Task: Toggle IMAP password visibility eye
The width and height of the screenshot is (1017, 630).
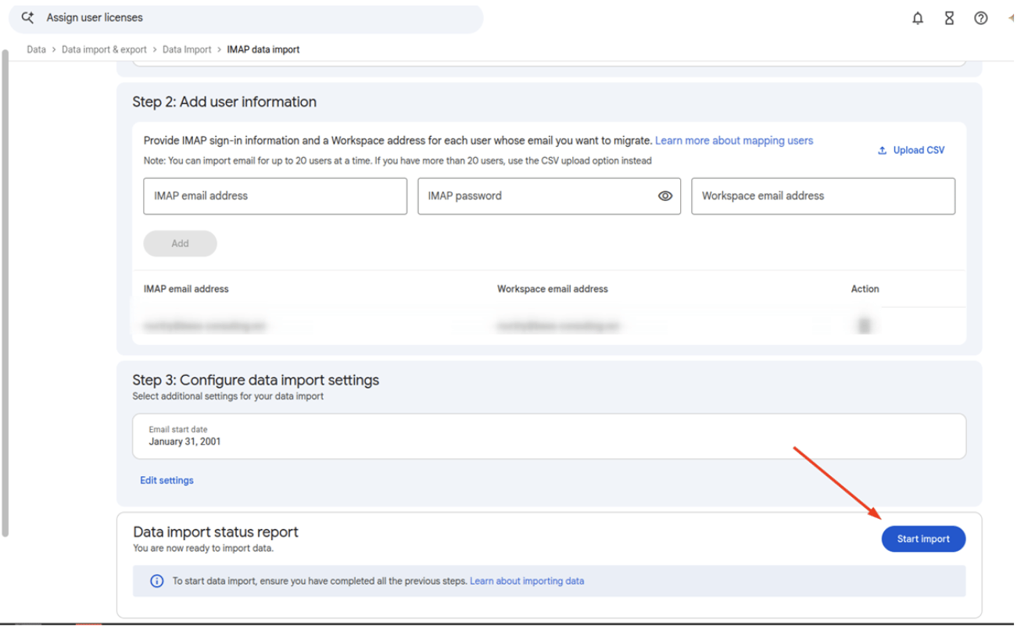Action: tap(665, 196)
